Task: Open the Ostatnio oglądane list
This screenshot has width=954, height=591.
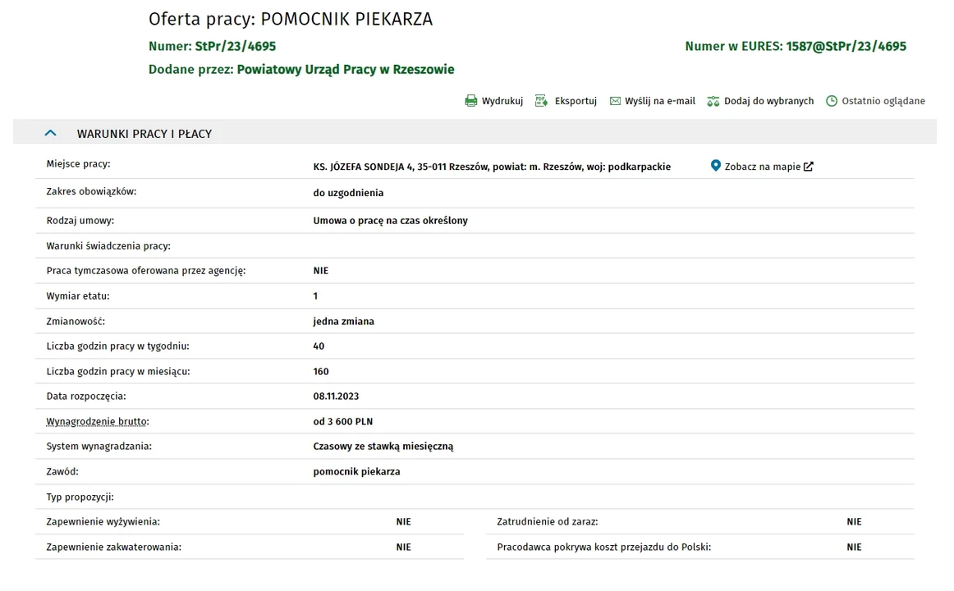Action: 883,101
